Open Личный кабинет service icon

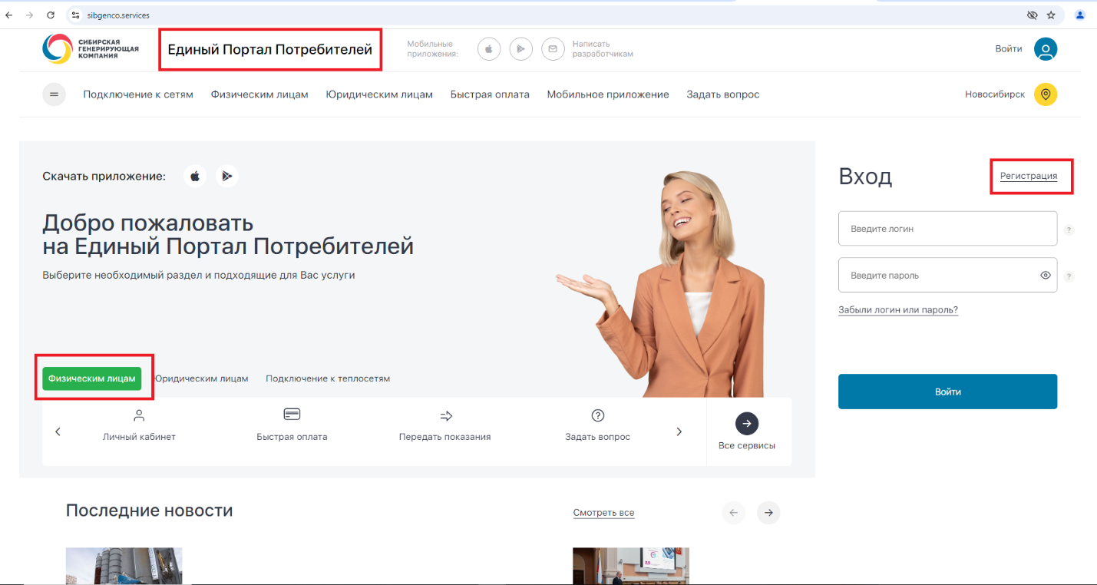[139, 416]
